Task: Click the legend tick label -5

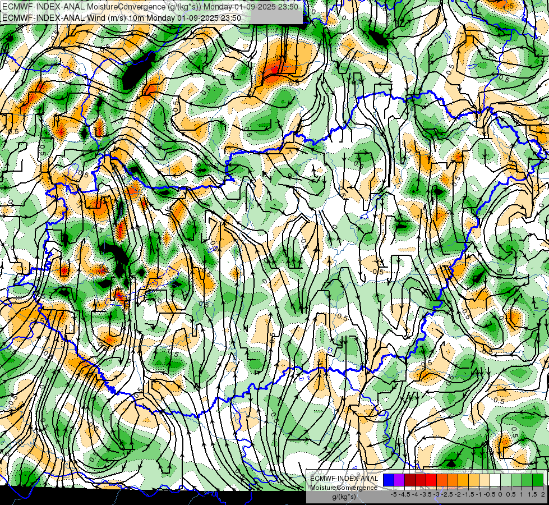Action: click(394, 494)
